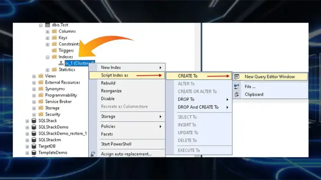This screenshot has height=180, width=321.
Task: Select Facets from the context menu
Action: pos(127,134)
